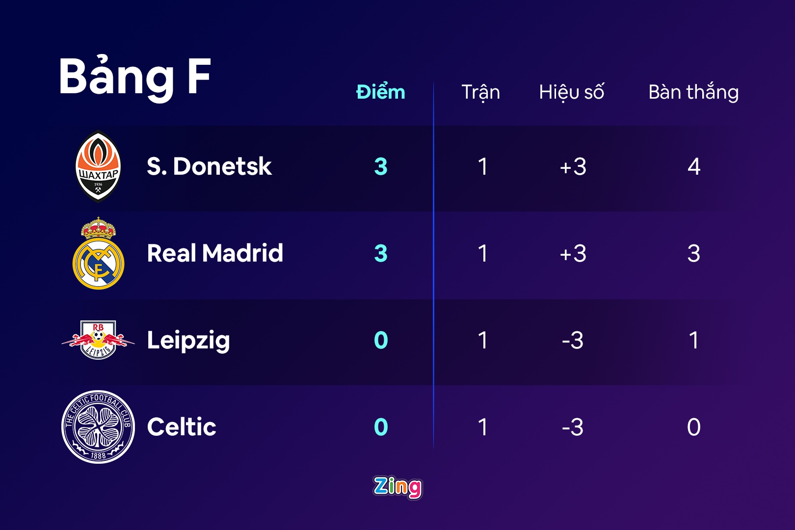
Task: Select the Leipzig team name
Action: (x=188, y=340)
